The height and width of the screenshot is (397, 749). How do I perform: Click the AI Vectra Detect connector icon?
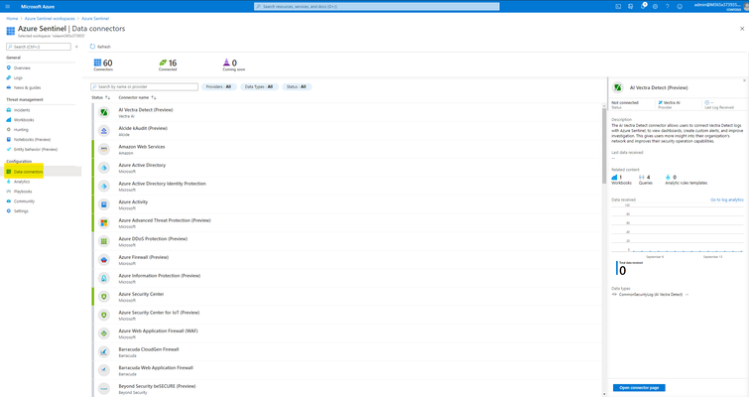[103, 112]
